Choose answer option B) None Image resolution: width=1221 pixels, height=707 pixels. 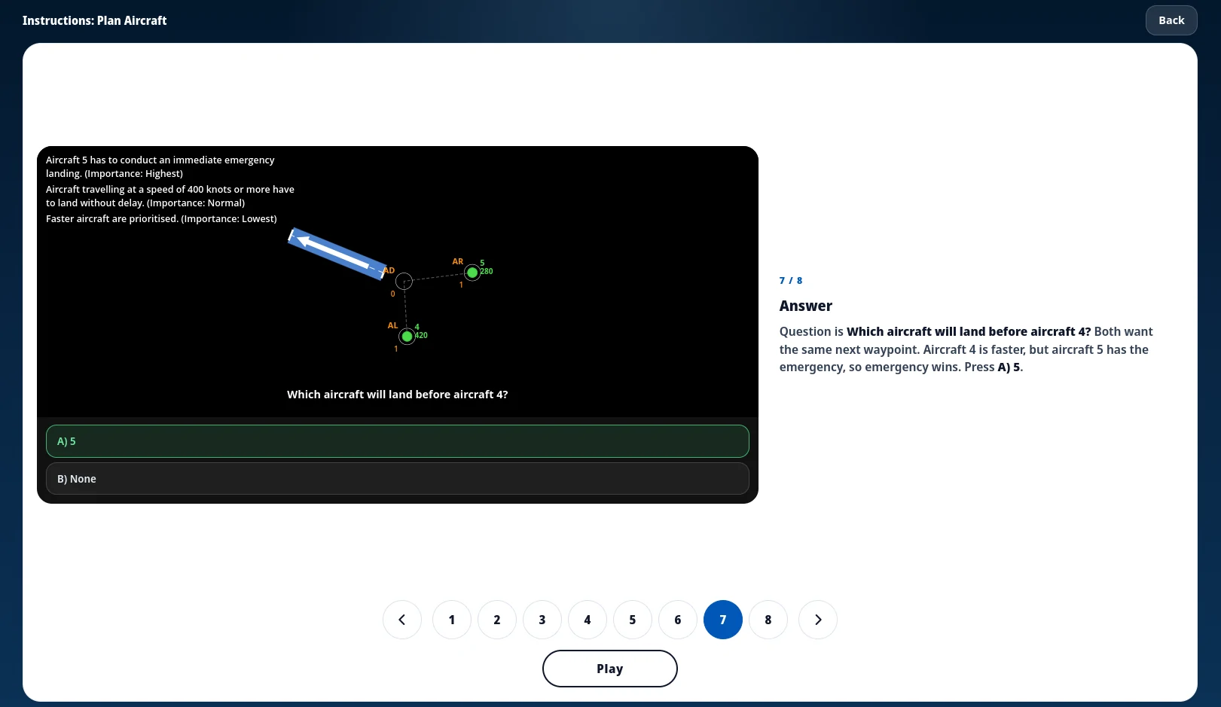click(398, 479)
